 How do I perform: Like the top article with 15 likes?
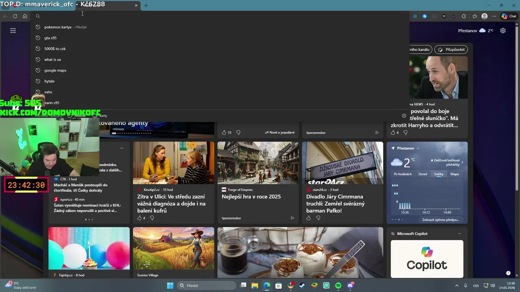pyautogui.click(x=224, y=133)
